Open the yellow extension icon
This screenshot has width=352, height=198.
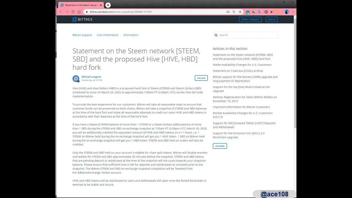(x=278, y=12)
